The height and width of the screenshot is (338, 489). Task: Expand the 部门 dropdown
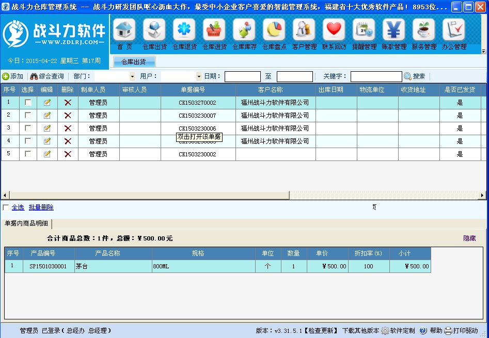click(x=132, y=76)
